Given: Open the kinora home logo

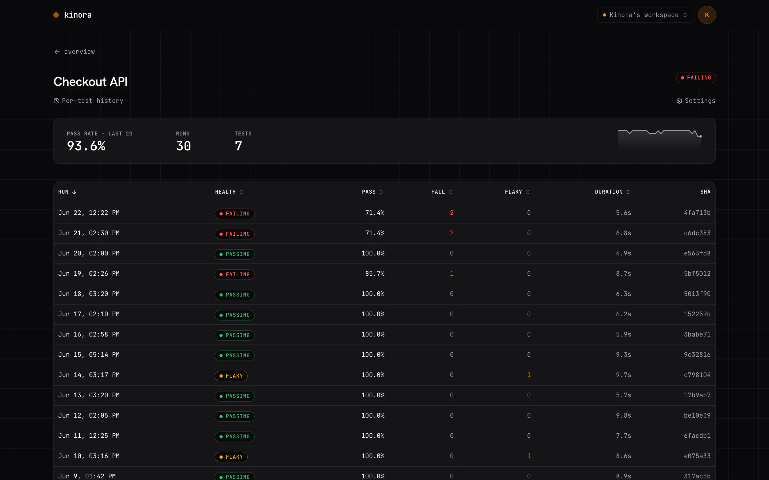Looking at the screenshot, I should click(72, 15).
